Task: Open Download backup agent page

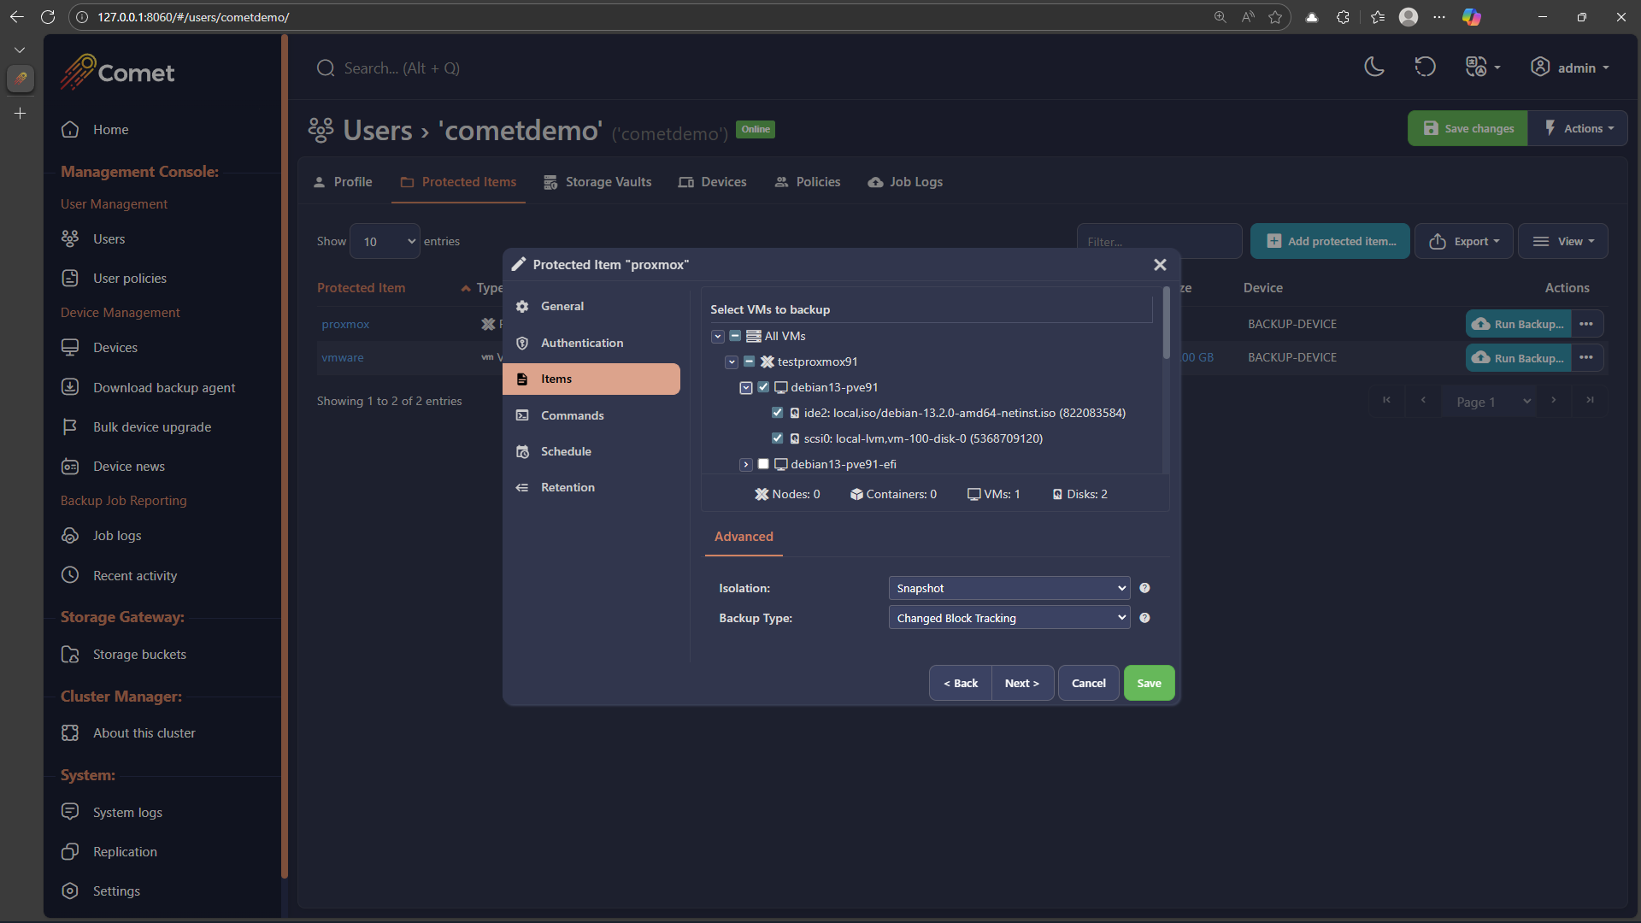Action: point(164,388)
